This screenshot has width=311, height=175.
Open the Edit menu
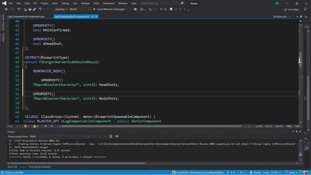18,3
